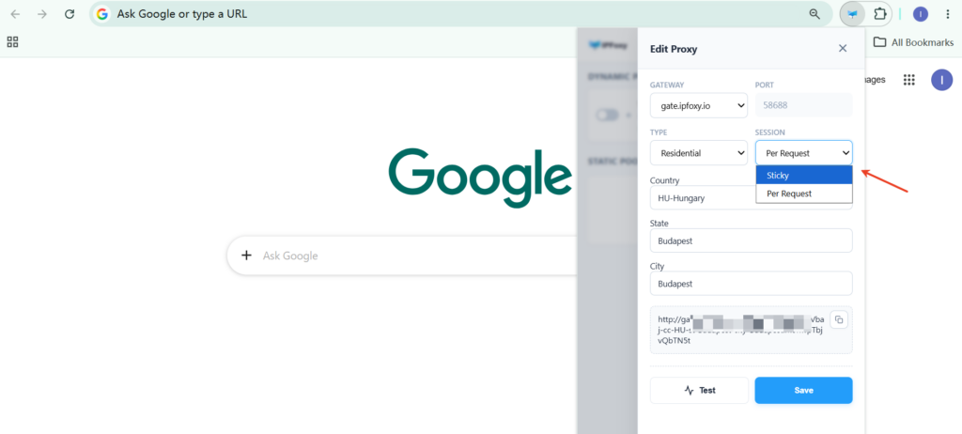Click the Google icon in the address bar

102,13
